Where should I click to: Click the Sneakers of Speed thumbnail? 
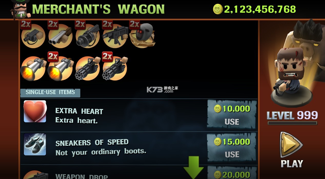35,144
